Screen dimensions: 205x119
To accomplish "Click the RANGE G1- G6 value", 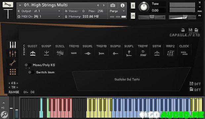I will click(29, 92).
